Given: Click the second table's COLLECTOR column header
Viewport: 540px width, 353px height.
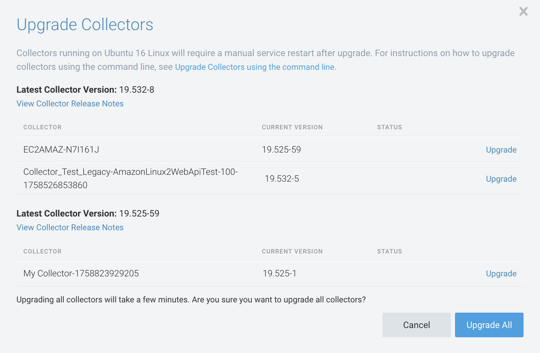Looking at the screenshot, I should pyautogui.click(x=42, y=251).
